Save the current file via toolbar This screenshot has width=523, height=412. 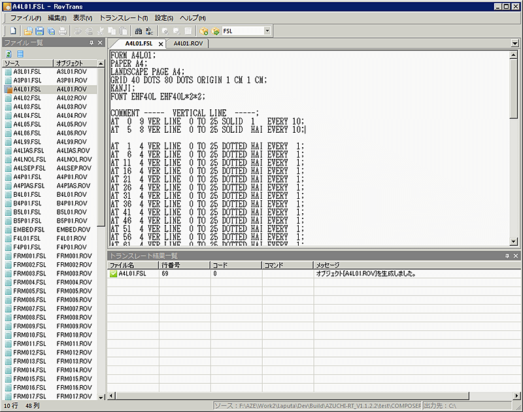point(39,31)
